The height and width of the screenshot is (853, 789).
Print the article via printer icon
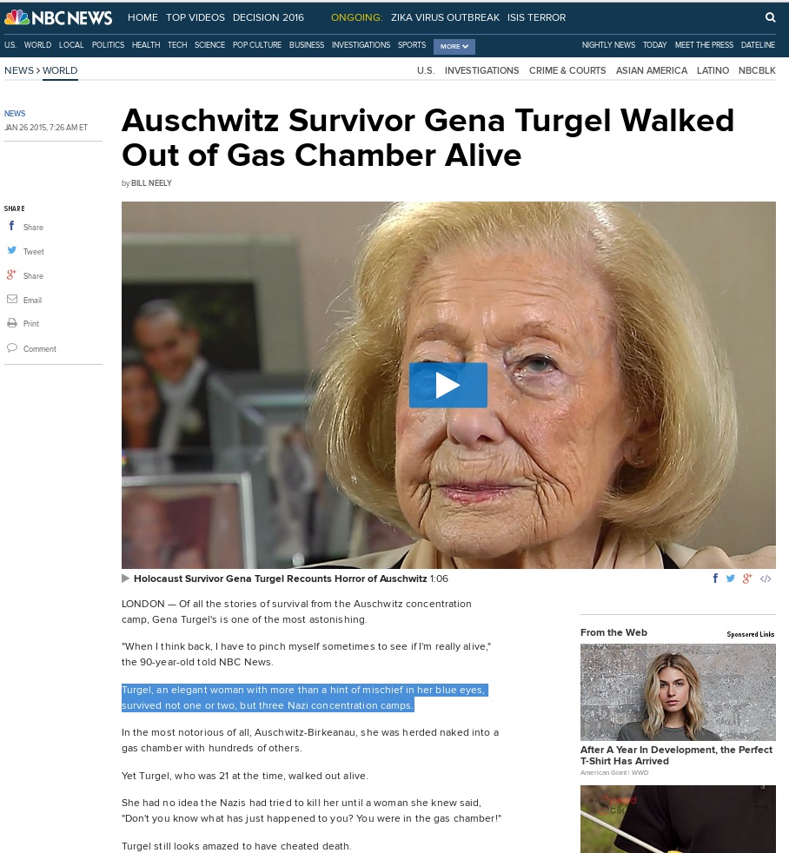tap(12, 323)
